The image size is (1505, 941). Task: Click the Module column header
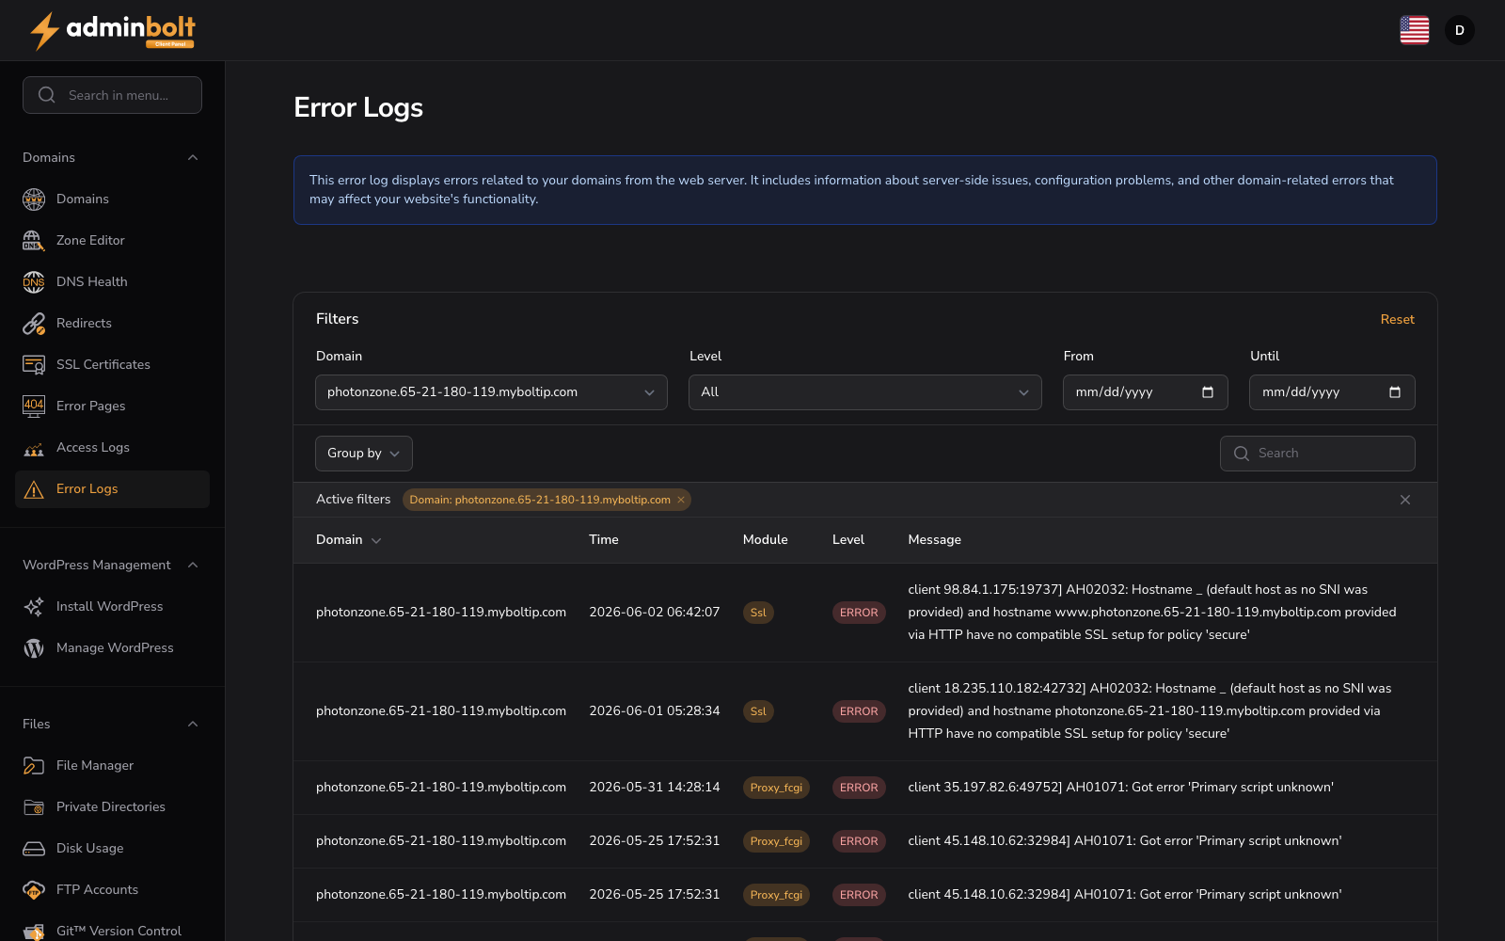point(765,539)
